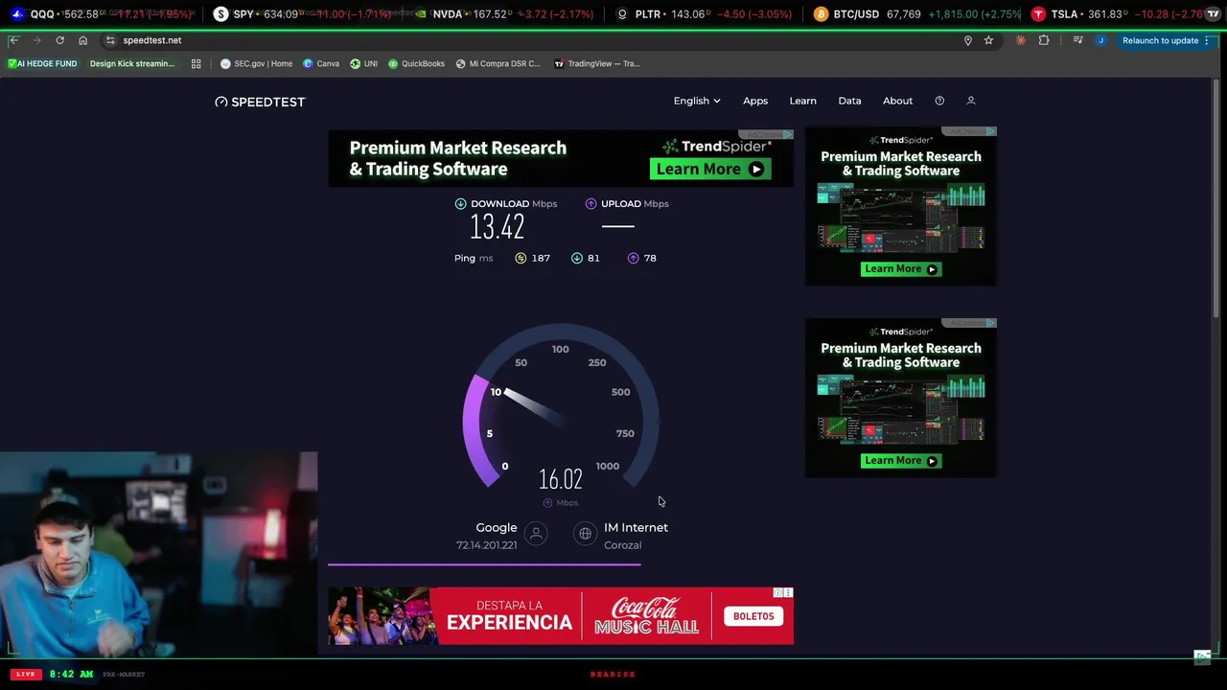Click the BEARISH label in bottom bar
1227x690 pixels.
point(613,675)
